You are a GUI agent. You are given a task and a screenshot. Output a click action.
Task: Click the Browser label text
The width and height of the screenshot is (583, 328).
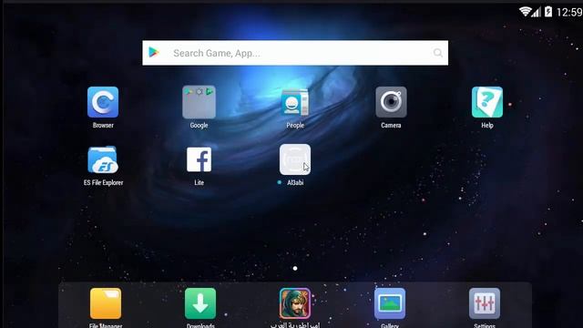point(103,126)
